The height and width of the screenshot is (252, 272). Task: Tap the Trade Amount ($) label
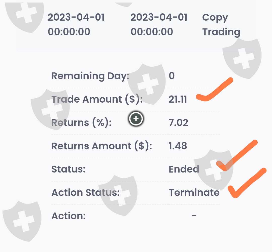click(97, 99)
